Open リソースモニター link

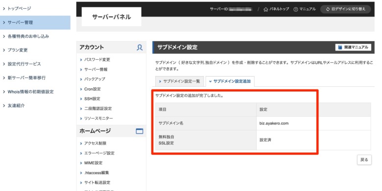(x=98, y=119)
